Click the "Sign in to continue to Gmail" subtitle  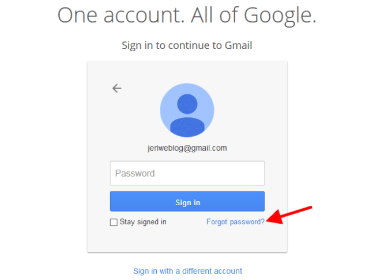click(x=187, y=45)
